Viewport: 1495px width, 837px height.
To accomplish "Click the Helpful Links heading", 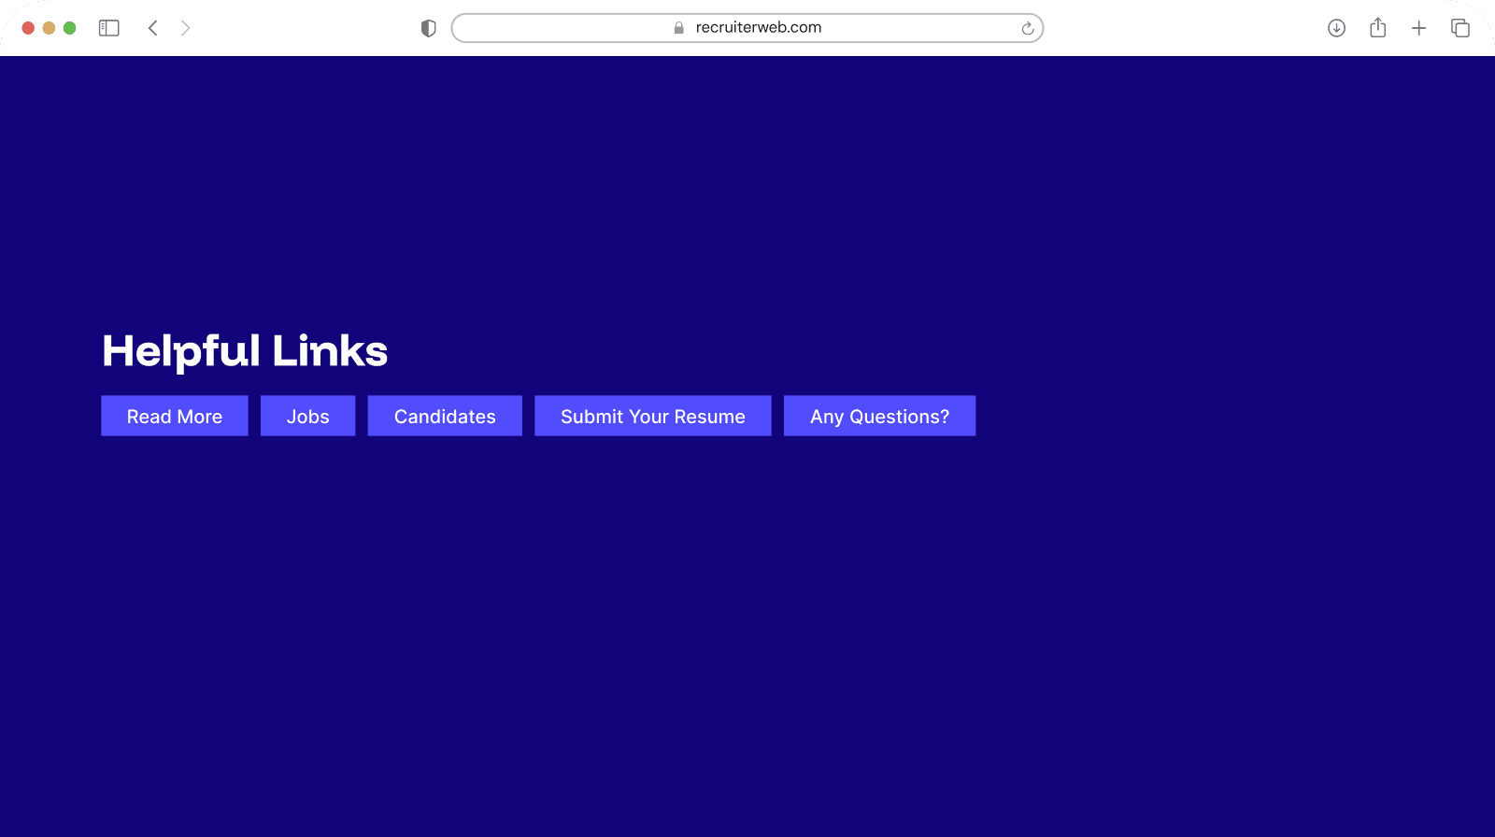I will point(245,351).
